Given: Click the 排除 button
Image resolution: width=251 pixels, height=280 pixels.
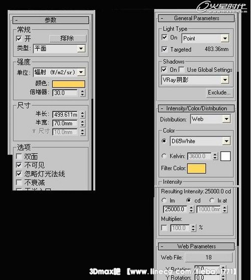Looking at the screenshot, I should (x=68, y=39).
